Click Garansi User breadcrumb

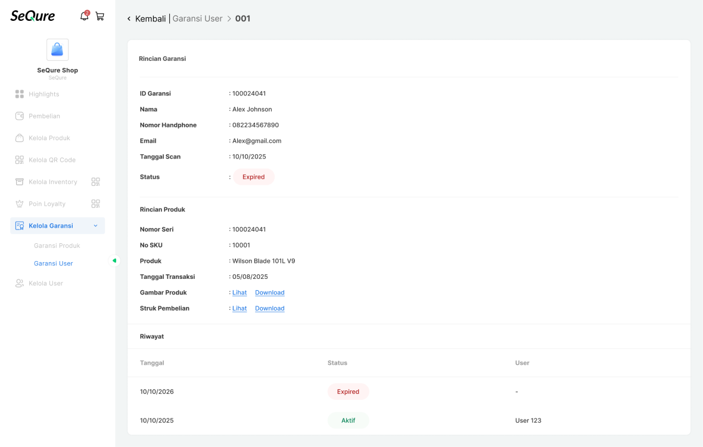point(197,19)
